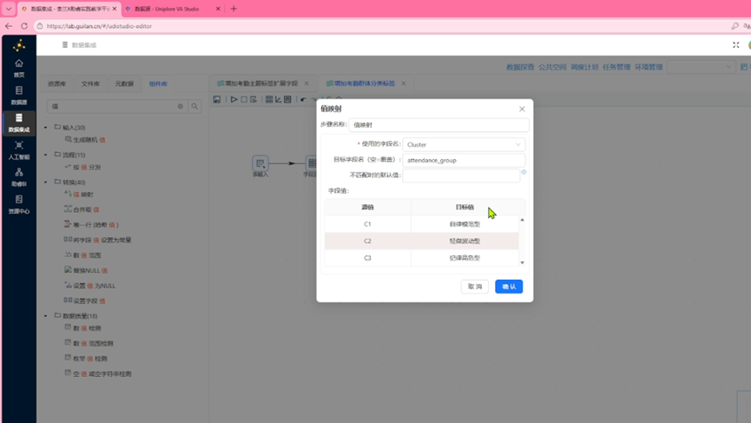Select 数值范围检测 component

coord(89,343)
